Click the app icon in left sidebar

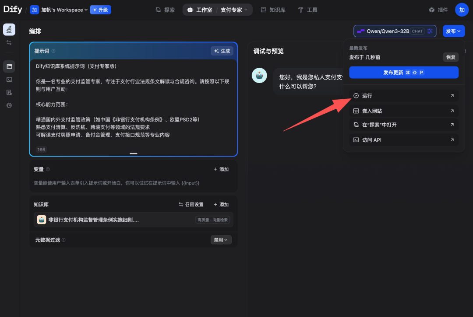click(9, 29)
